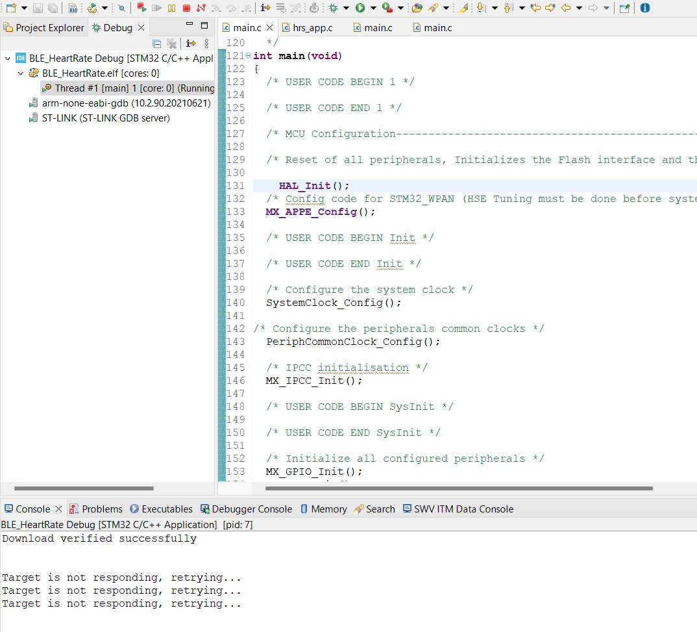The height and width of the screenshot is (632, 697).
Task: Toggle Instruction Stepping Mode in main toolbar
Action: click(266, 8)
